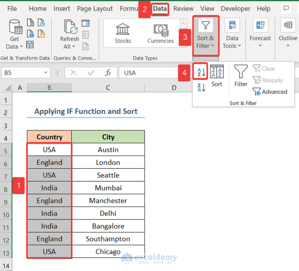Click the Insert Function fx icon
The width and height of the screenshot is (299, 271).
(108, 73)
